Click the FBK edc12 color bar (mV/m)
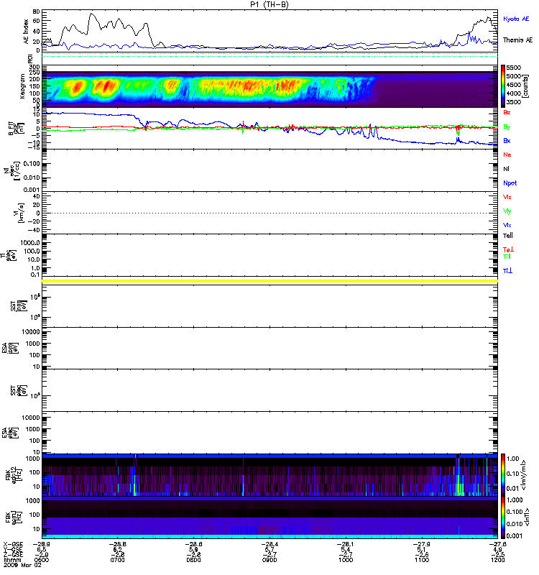The height and width of the screenshot is (575, 539). (x=503, y=474)
